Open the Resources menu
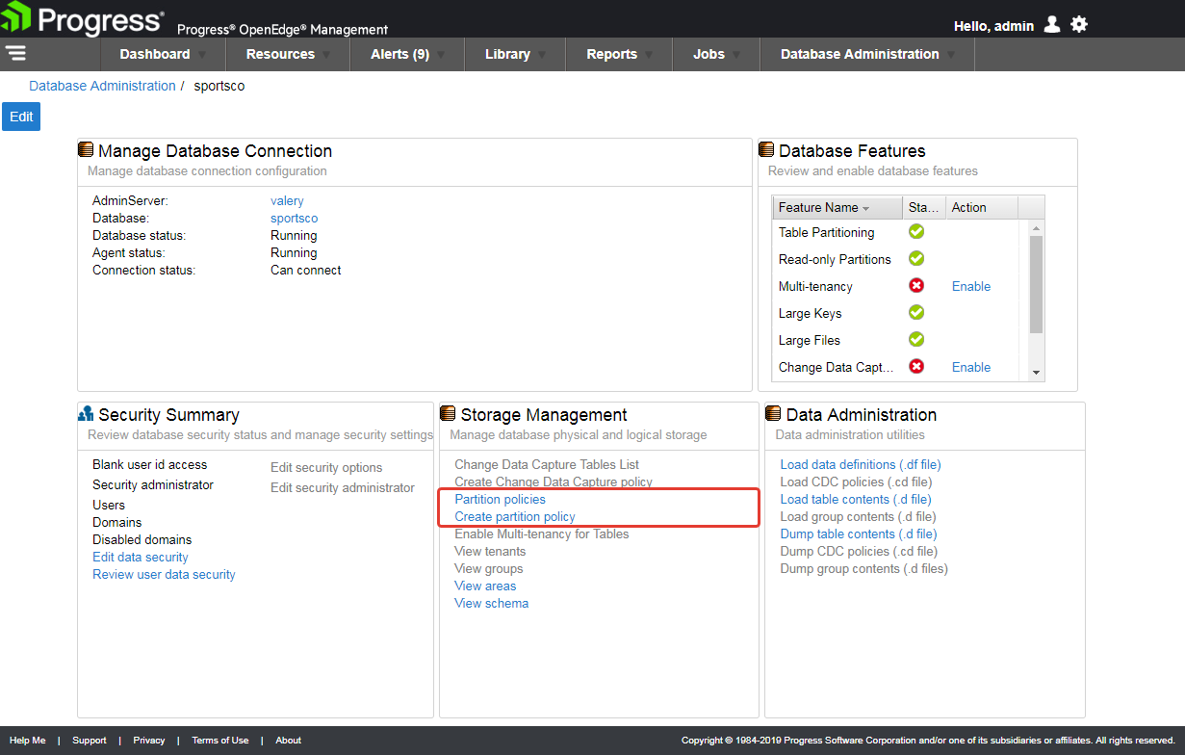The image size is (1185, 755). [x=288, y=54]
